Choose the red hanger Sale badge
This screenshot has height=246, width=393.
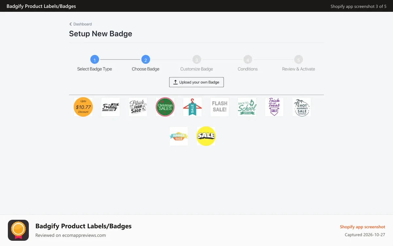pyautogui.click(x=193, y=107)
